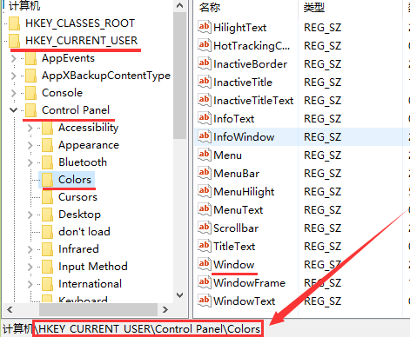The width and height of the screenshot is (410, 337).
Task: Expand the Desktop subkey
Action: click(x=30, y=215)
